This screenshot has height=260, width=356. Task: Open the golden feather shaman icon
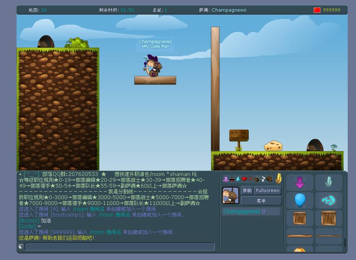(x=278, y=178)
